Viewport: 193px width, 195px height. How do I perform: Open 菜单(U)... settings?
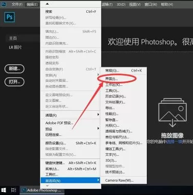tap(70, 169)
